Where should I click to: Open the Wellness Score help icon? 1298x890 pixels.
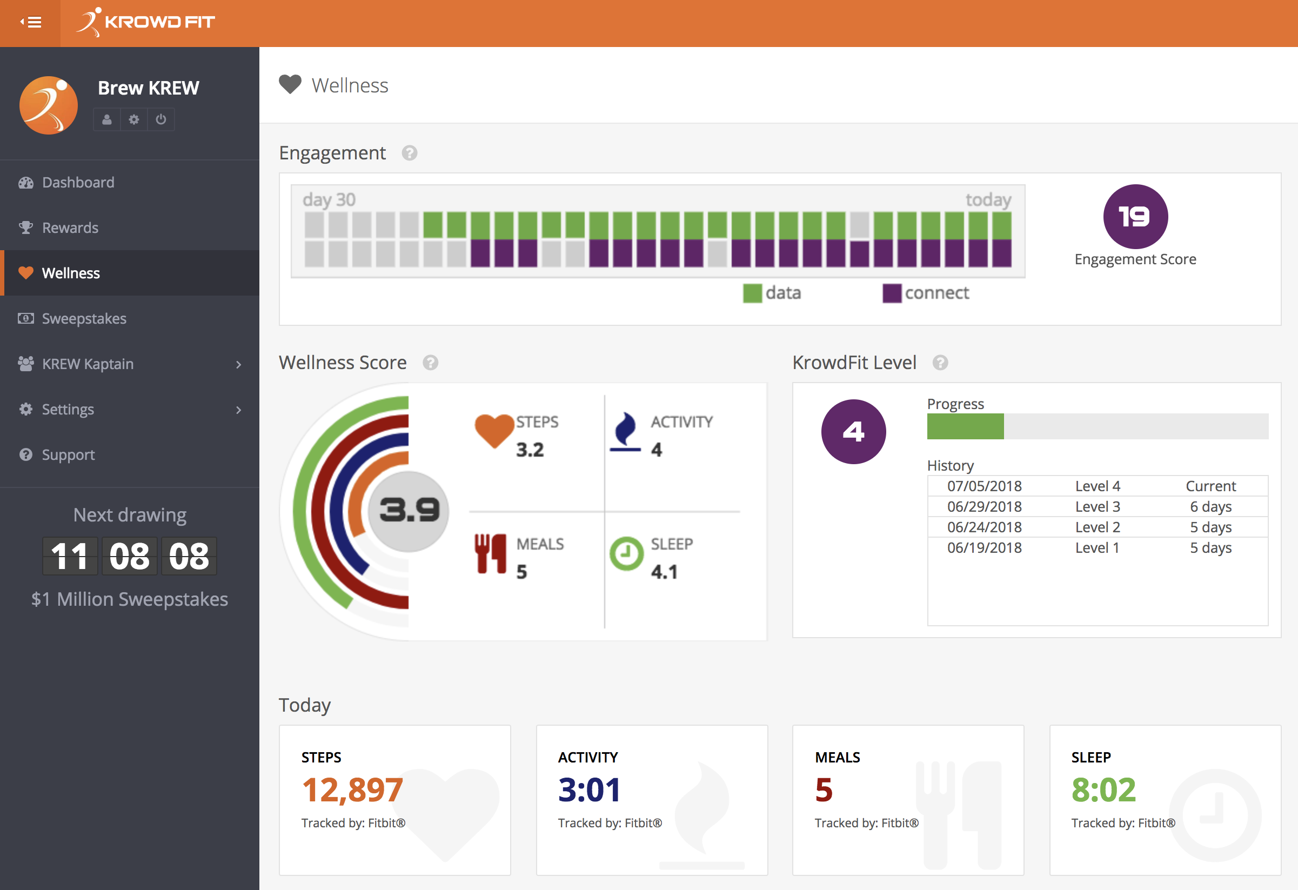[x=430, y=363]
